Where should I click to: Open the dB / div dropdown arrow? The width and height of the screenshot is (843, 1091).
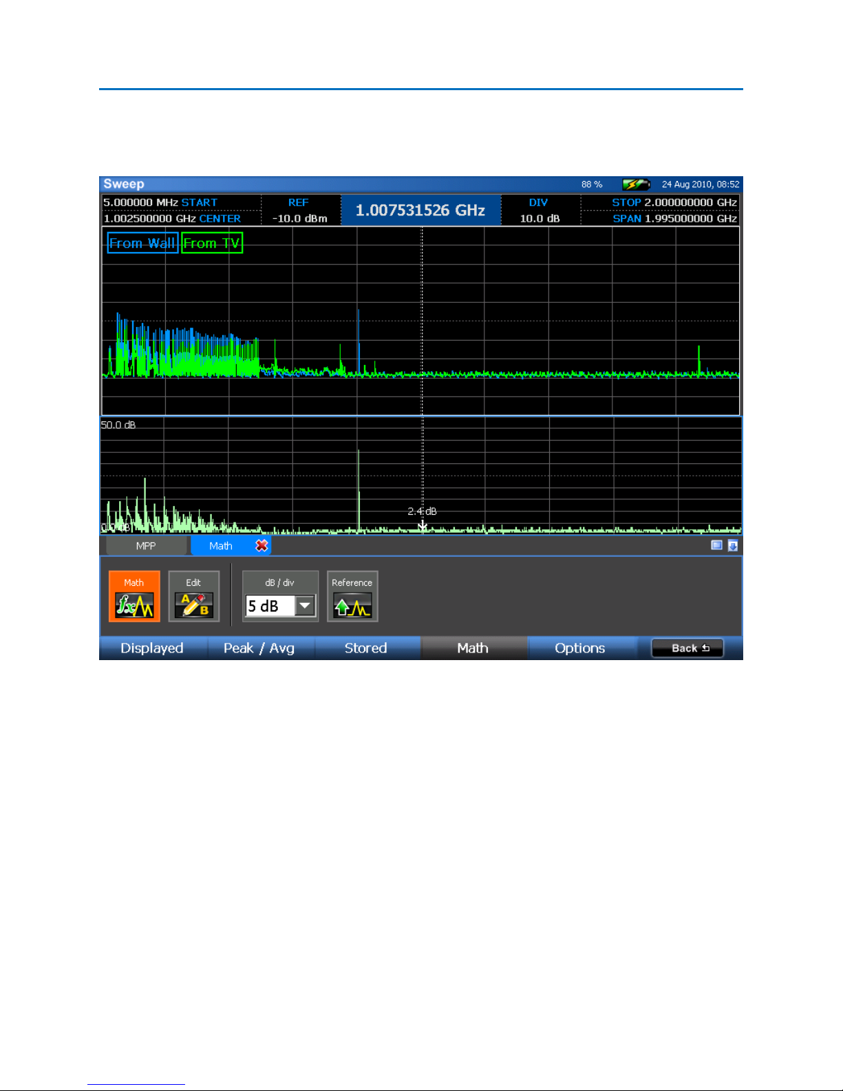tap(305, 606)
